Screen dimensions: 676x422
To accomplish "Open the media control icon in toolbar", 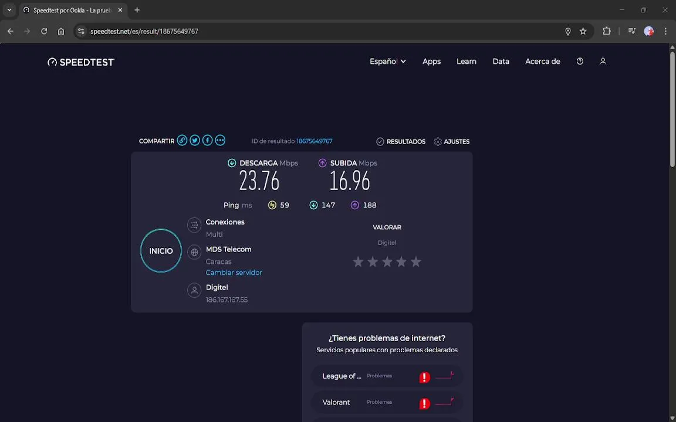I will coord(631,31).
